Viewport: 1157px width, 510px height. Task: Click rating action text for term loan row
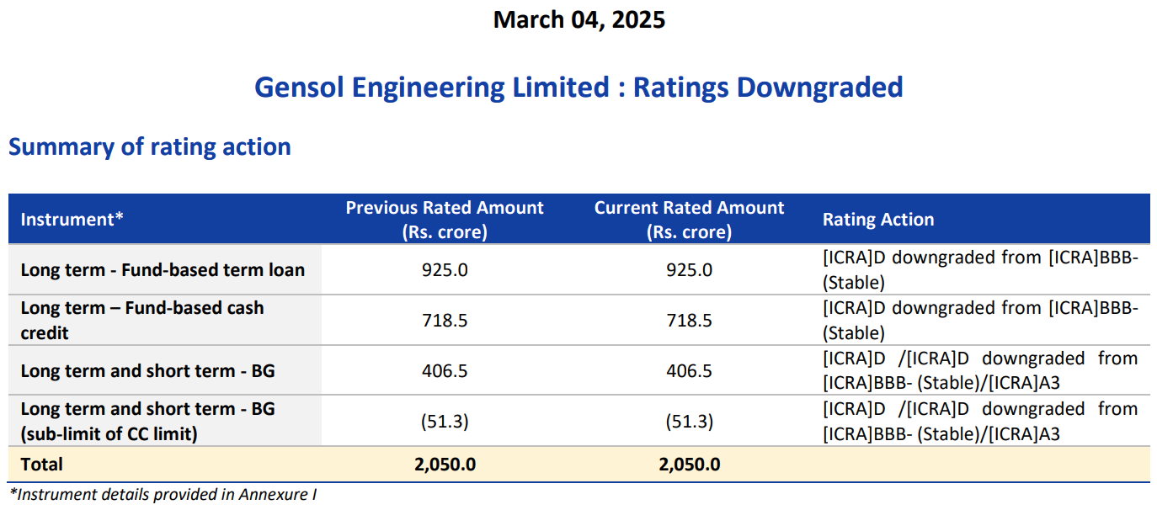(980, 270)
